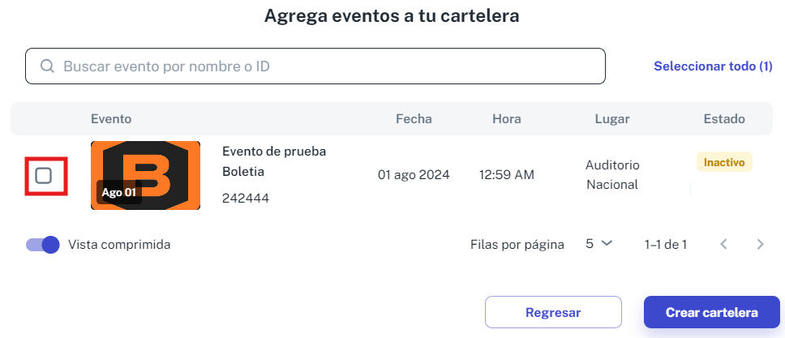Click the chevron beside rows value 5
This screenshot has width=785, height=338.
(607, 244)
